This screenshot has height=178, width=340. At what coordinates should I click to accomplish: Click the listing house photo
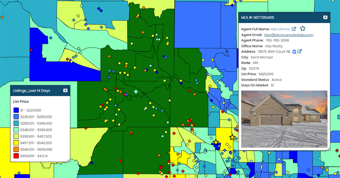point(284,119)
